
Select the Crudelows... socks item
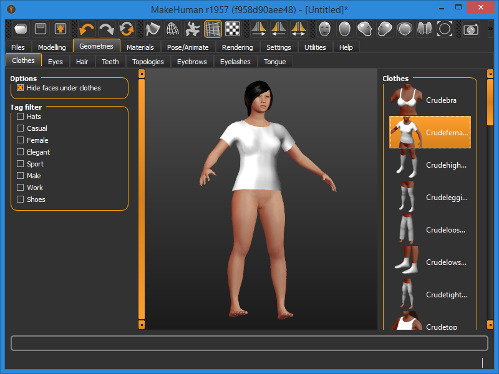point(430,262)
